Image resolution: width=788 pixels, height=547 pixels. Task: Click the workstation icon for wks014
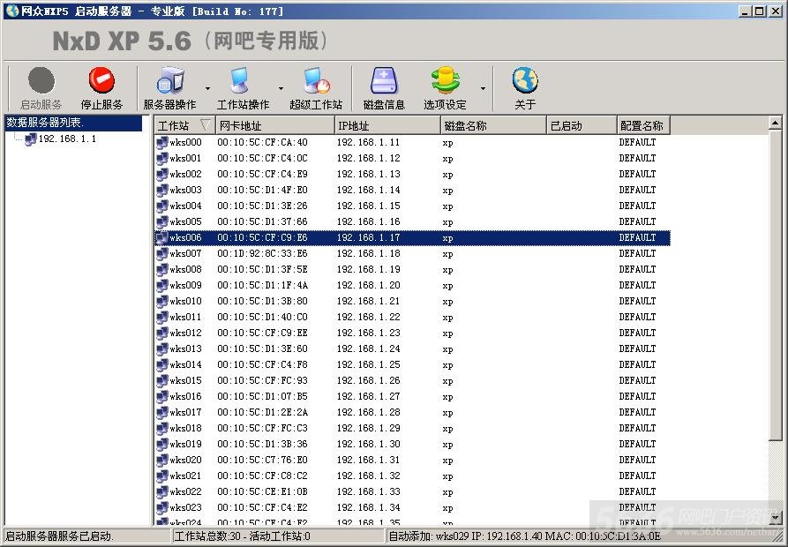tap(161, 364)
